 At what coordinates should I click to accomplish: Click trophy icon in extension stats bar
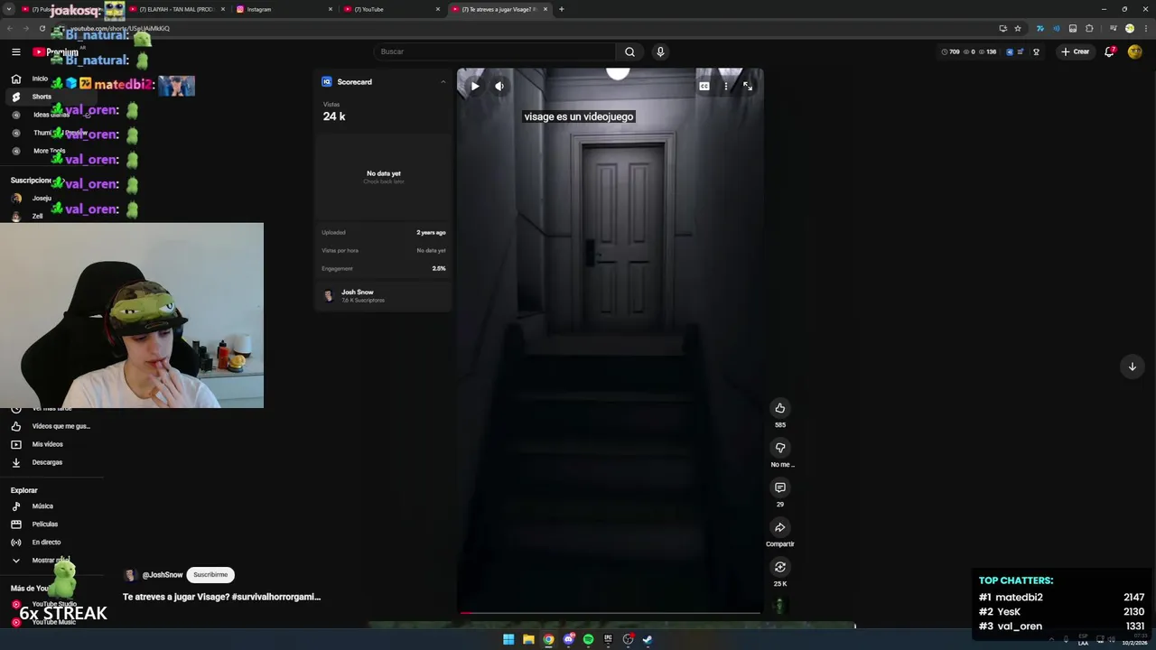pos(1036,51)
